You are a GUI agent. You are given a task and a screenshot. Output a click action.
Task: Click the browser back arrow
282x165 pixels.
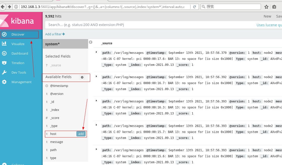click(x=3, y=7)
